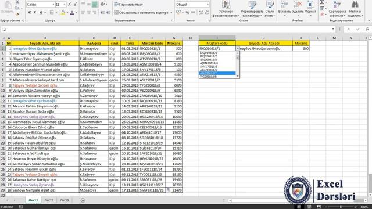Viewport: 372px width, 209px height.
Task: Toggle Italic (К) formatting
Action: tap(35, 13)
